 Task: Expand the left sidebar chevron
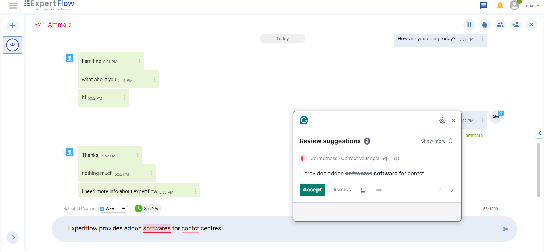coord(13,238)
